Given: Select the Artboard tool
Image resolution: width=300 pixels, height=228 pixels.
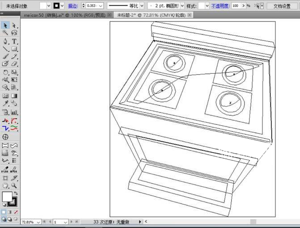Looking at the screenshot, I should [x=5, y=178].
